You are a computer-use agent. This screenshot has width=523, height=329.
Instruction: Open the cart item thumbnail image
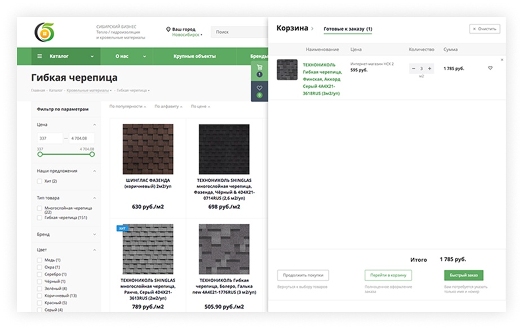coord(287,70)
